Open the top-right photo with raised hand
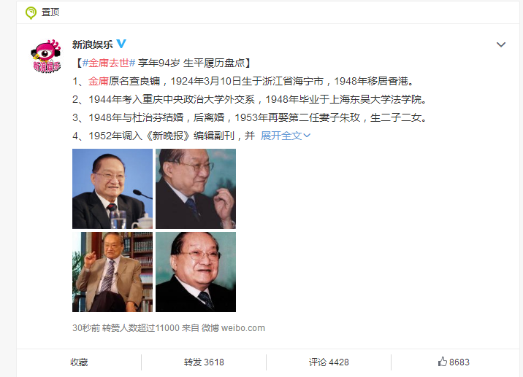523x377 pixels. tap(196, 188)
